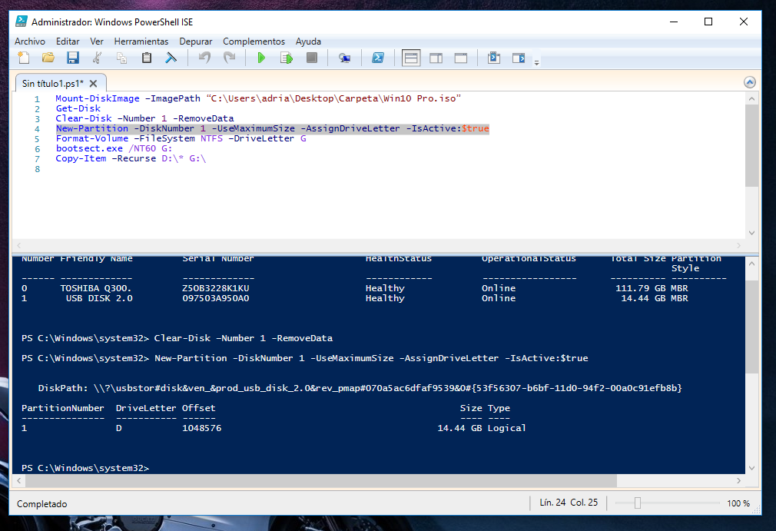Click the console prompt at the bottom
This screenshot has width=776, height=531.
coord(85,468)
